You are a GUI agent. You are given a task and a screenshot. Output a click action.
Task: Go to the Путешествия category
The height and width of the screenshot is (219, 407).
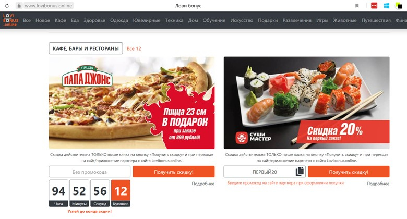[x=376, y=20]
